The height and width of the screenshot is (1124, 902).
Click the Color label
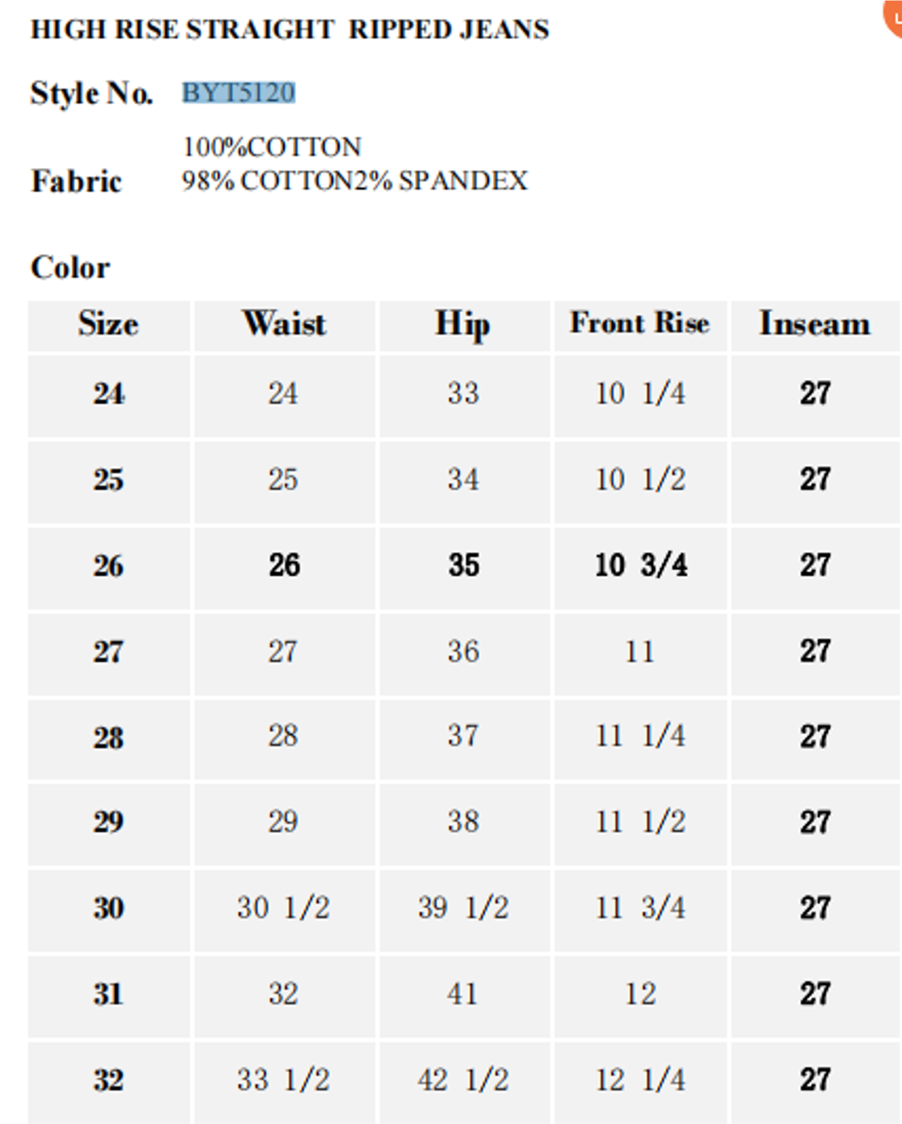[x=70, y=268]
